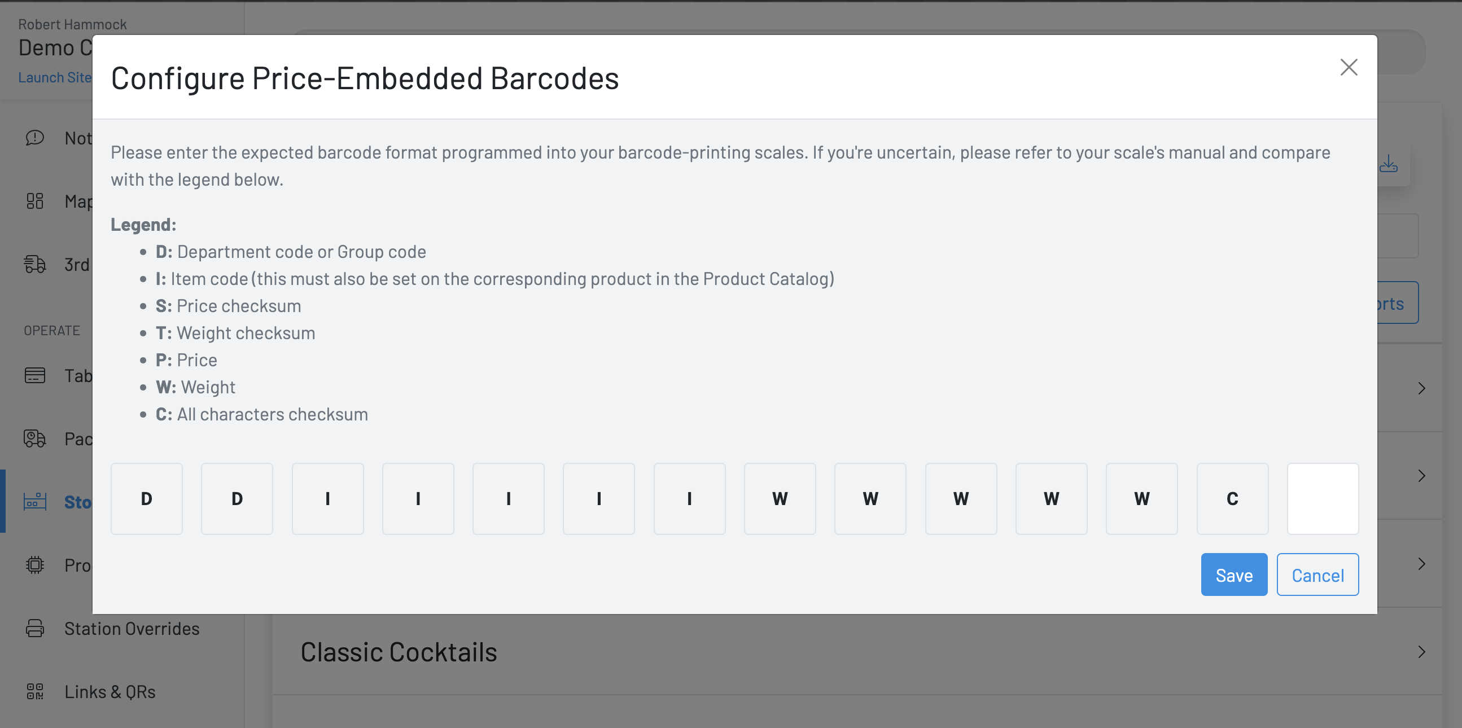Select the first D barcode box

(146, 499)
